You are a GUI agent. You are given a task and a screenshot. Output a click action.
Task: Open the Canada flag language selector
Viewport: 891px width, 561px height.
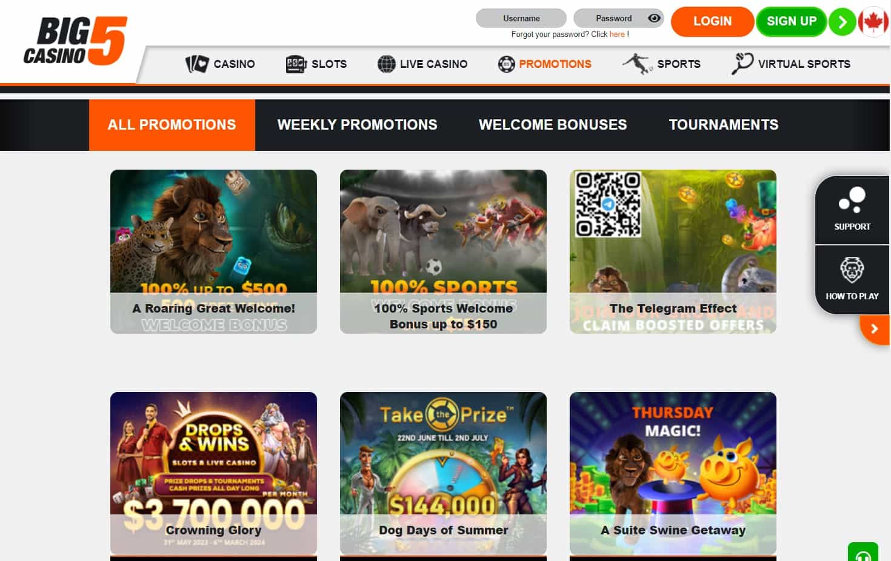[873, 22]
